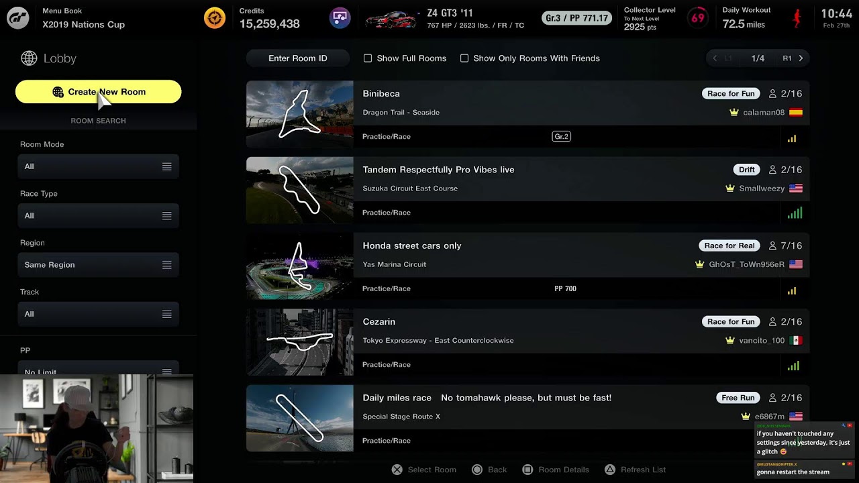
Task: Open the Track filter dropdown
Action: tap(98, 314)
